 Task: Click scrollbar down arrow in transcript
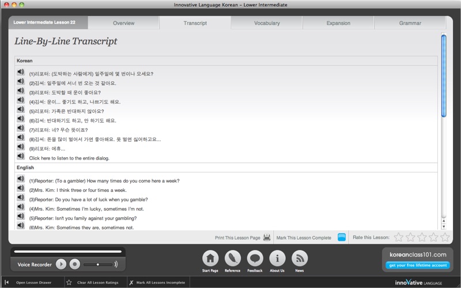444,226
